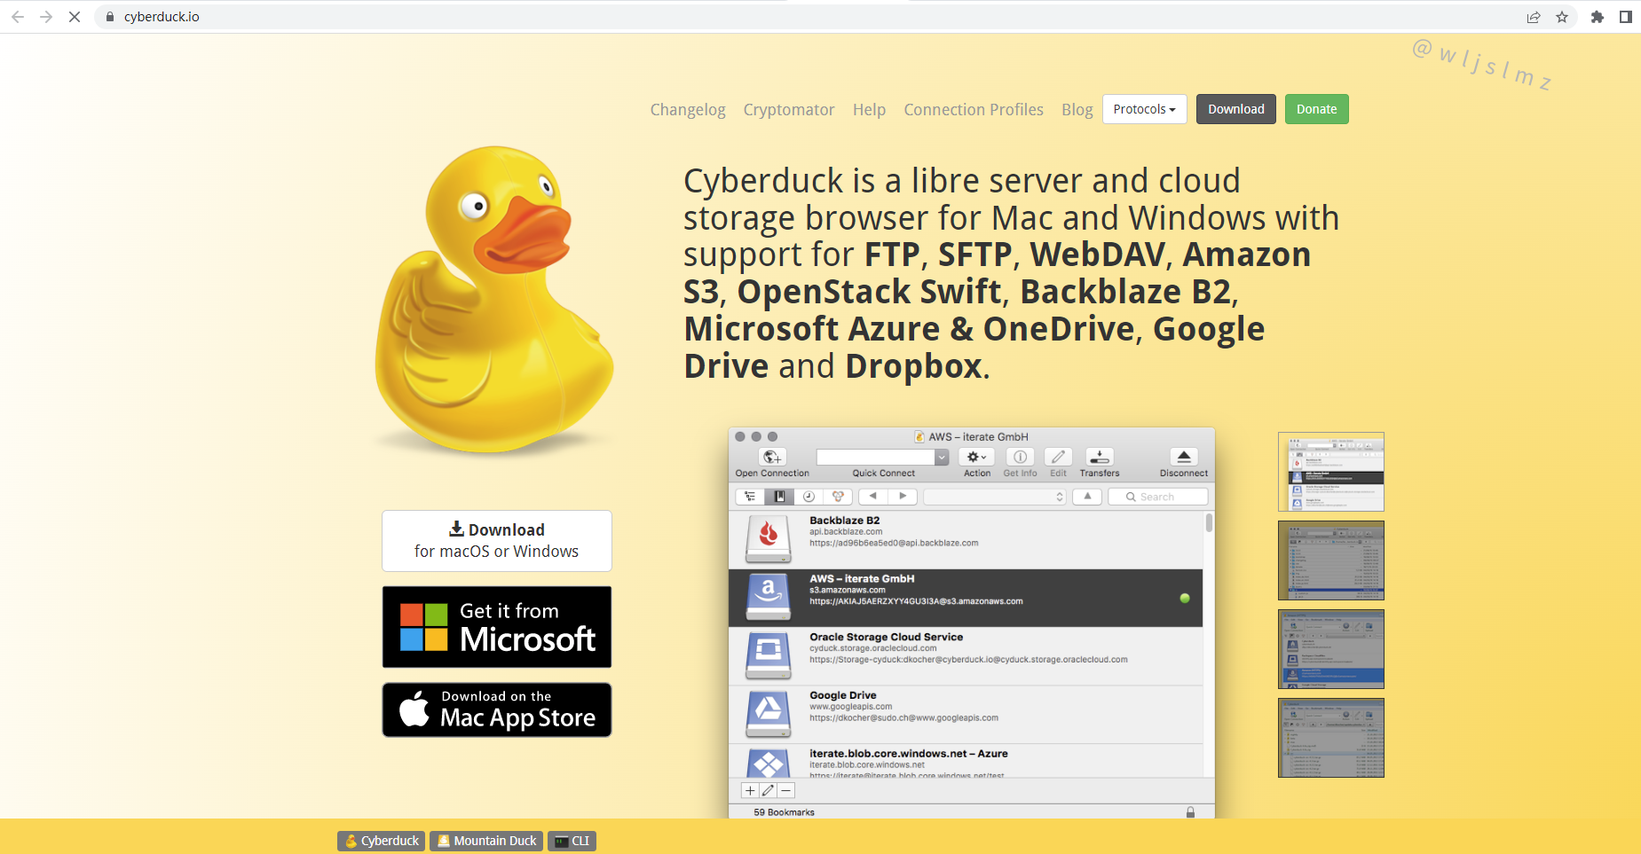Click the Get Info icon
This screenshot has width=1641, height=854.
point(1021,457)
